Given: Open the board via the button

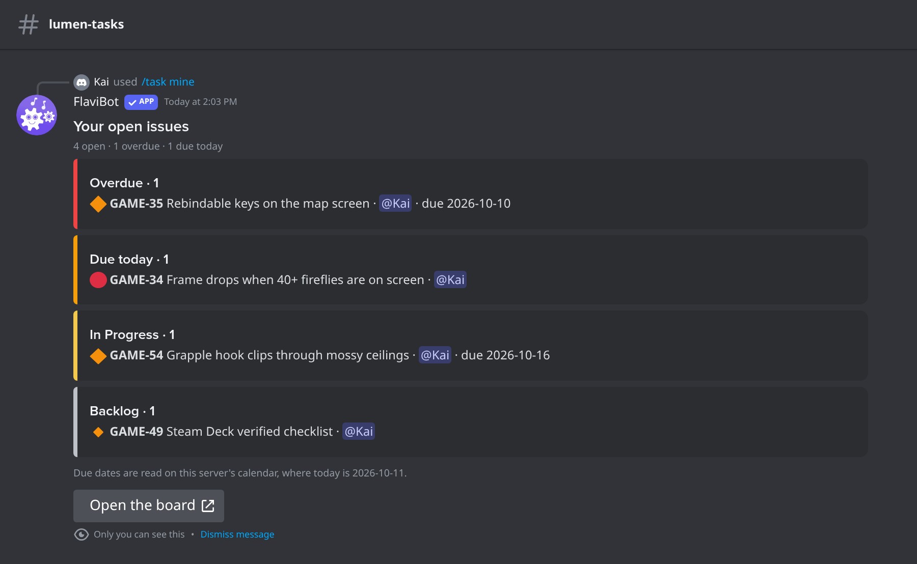Looking at the screenshot, I should (x=149, y=505).
